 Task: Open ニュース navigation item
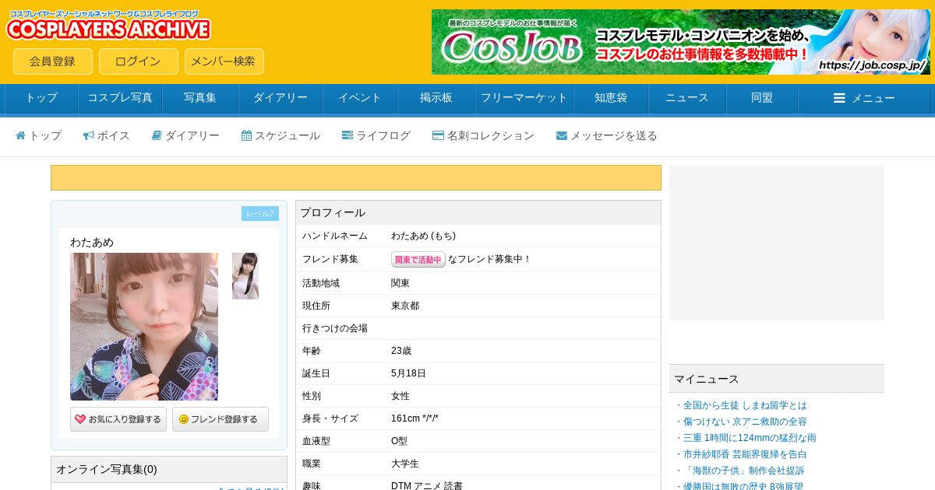point(687,98)
